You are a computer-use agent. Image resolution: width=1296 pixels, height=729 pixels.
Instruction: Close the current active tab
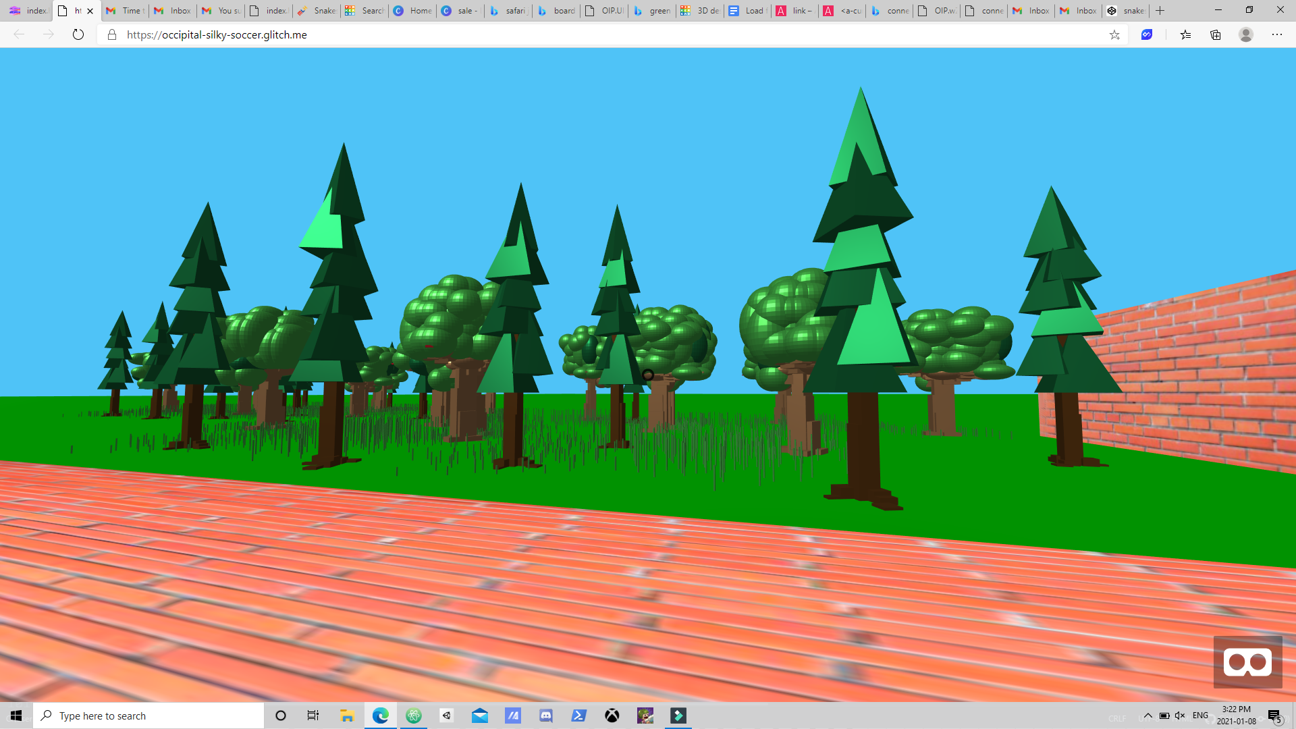point(90,11)
